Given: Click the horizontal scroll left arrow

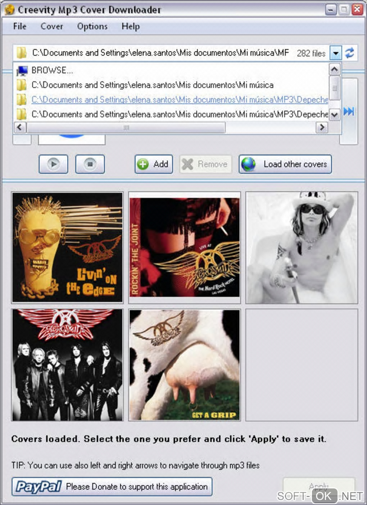Looking at the screenshot, I should (x=20, y=127).
